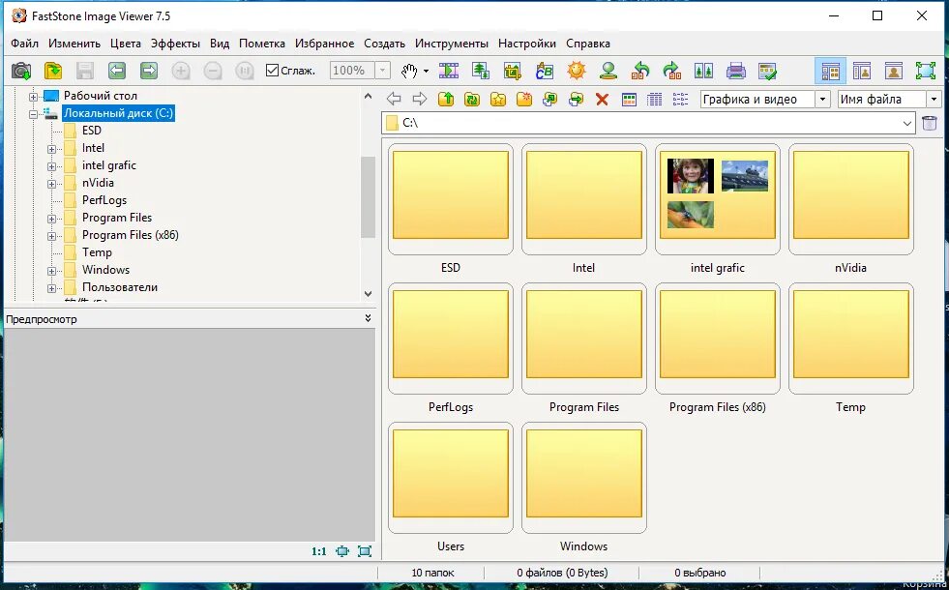
Task: Open the Crop Board tool
Action: tap(513, 71)
